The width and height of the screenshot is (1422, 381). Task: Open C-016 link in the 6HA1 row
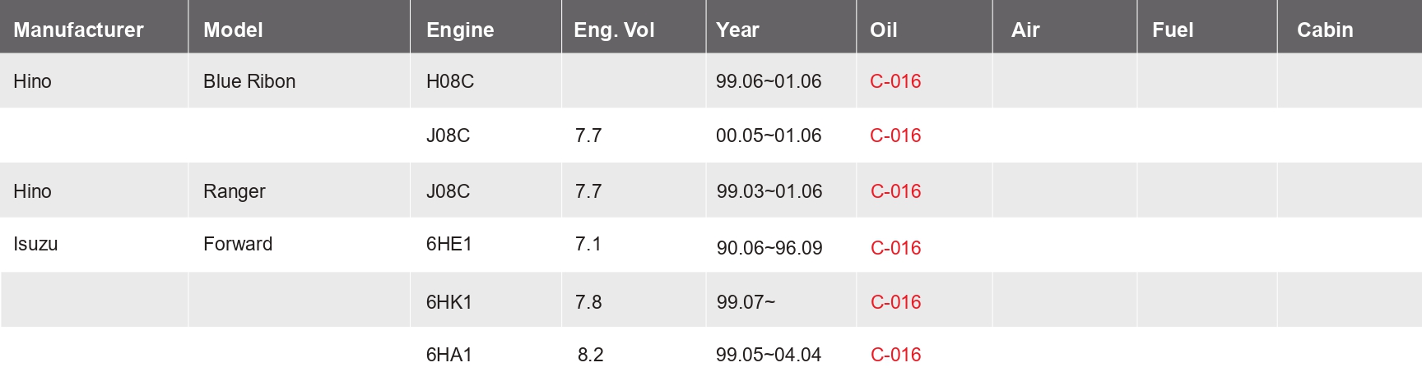[x=895, y=355]
